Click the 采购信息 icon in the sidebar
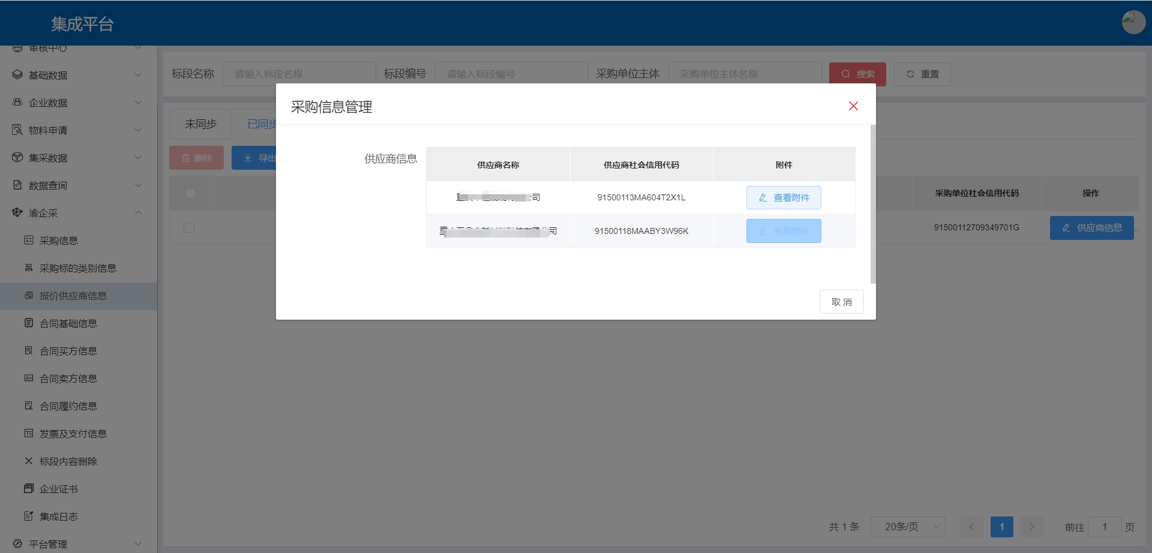 29,241
